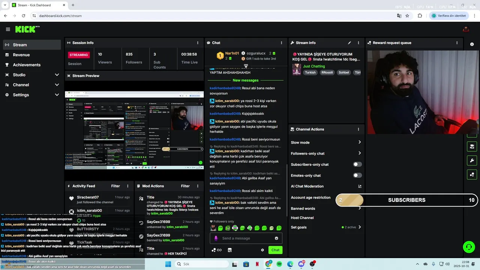Click the wrench tool icon

472,160
